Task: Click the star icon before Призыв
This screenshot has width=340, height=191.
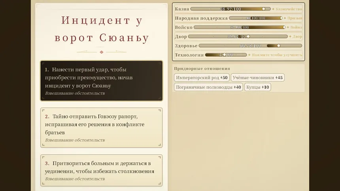Action: click(285, 18)
